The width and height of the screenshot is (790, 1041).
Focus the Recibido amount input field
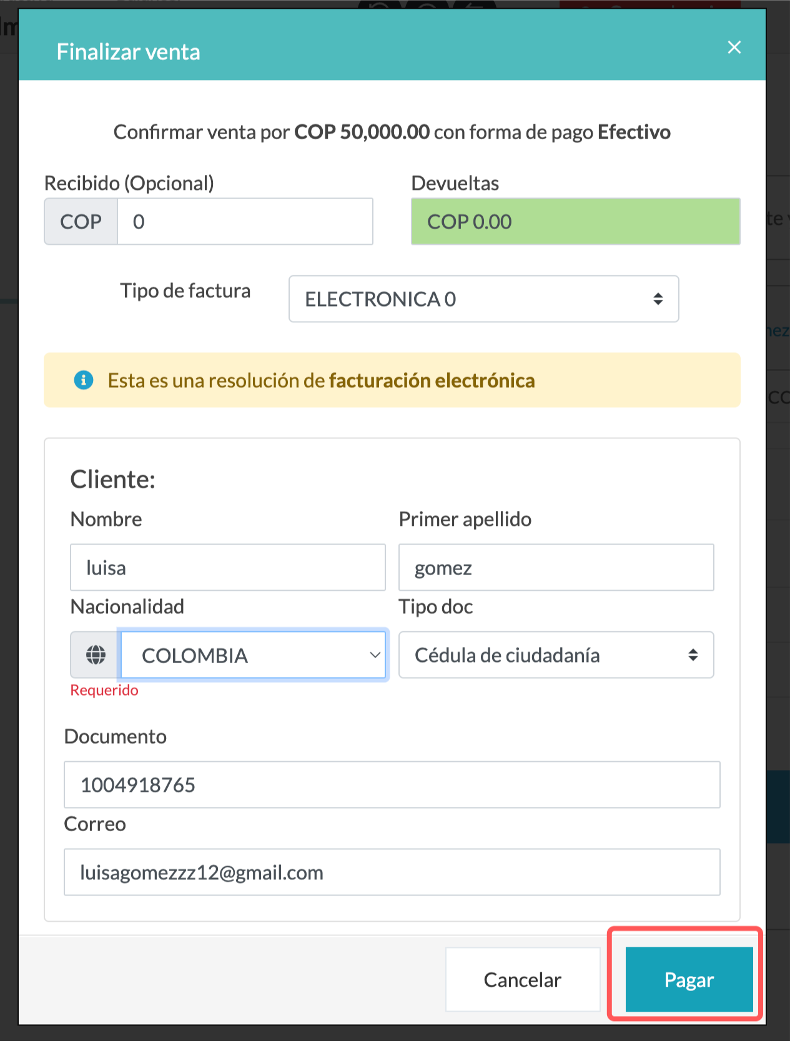(245, 222)
